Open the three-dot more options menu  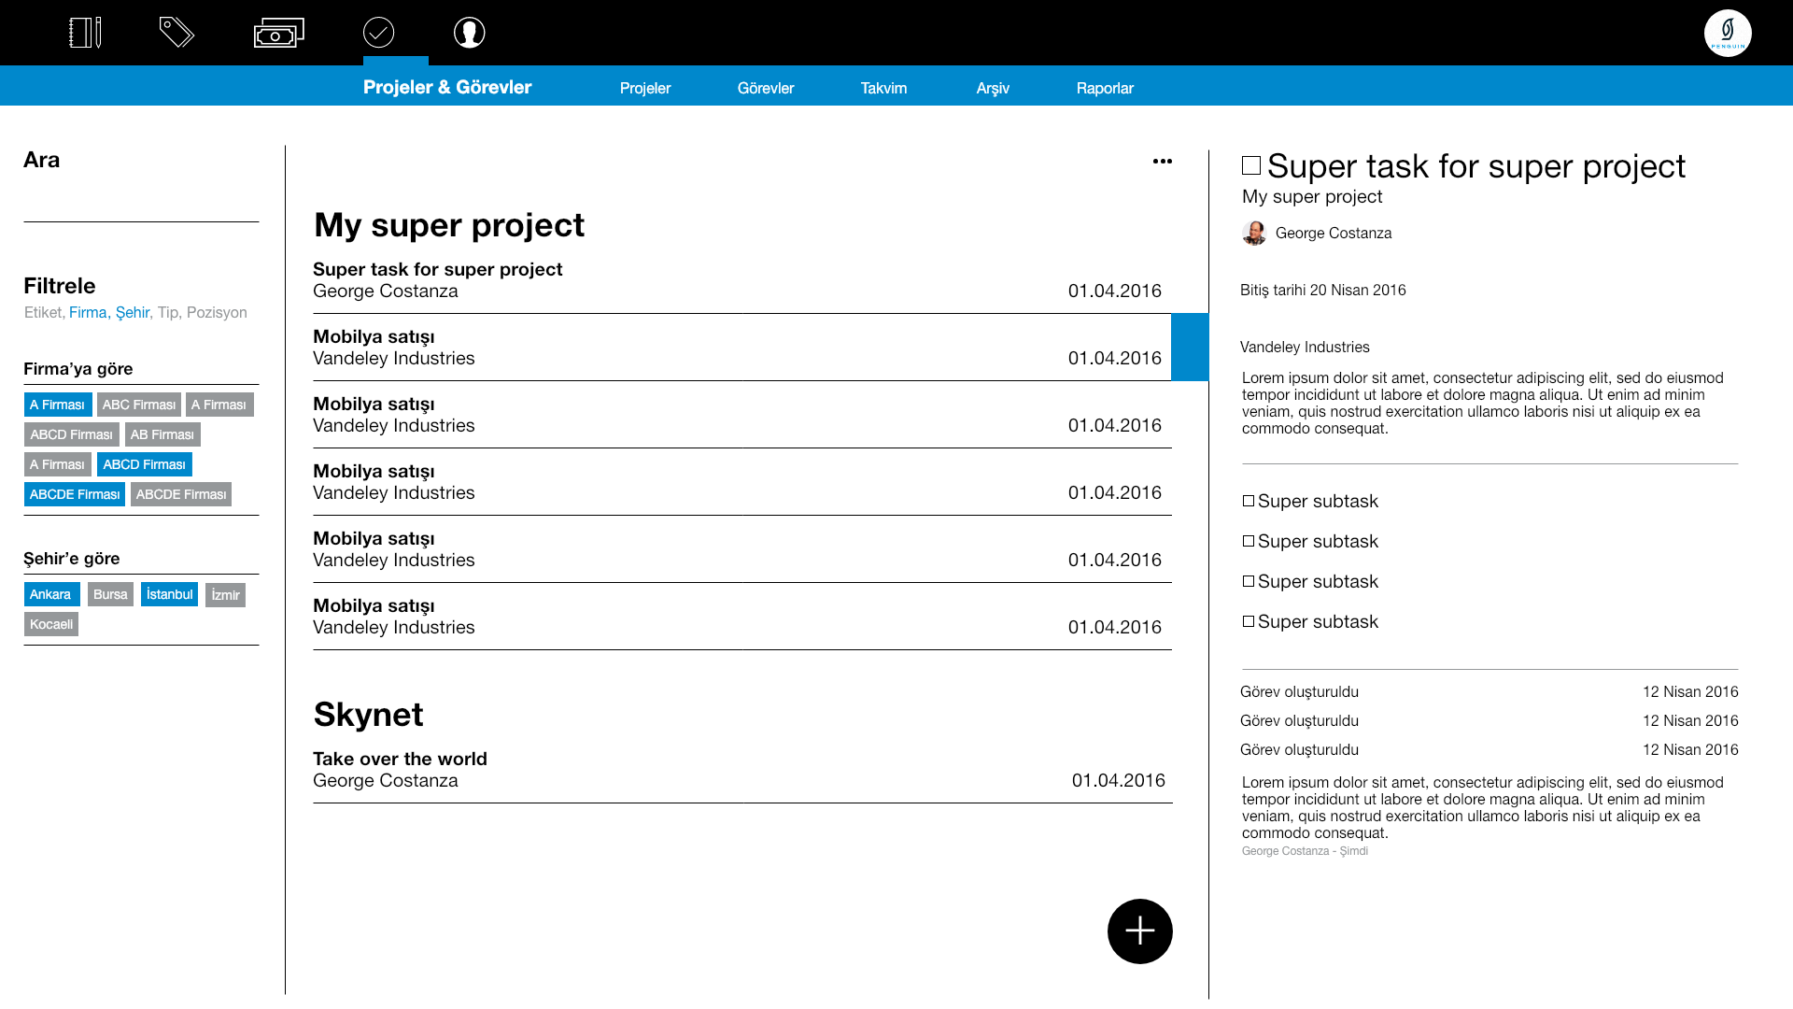point(1162,162)
